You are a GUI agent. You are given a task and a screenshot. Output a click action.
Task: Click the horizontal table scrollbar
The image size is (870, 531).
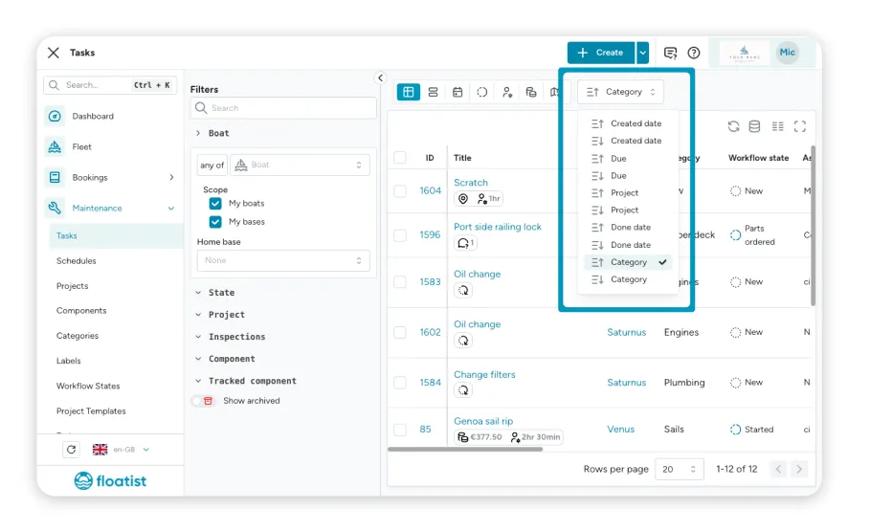coord(465,450)
